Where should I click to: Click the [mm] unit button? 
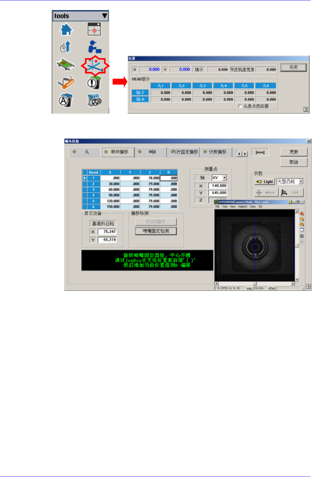point(260,152)
